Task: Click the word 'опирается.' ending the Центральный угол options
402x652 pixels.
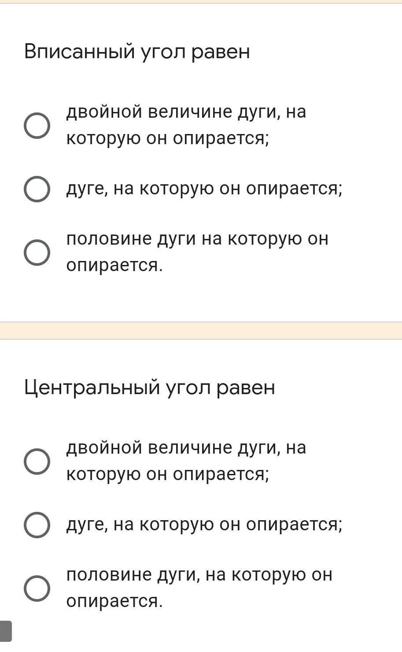Action: 114,601
